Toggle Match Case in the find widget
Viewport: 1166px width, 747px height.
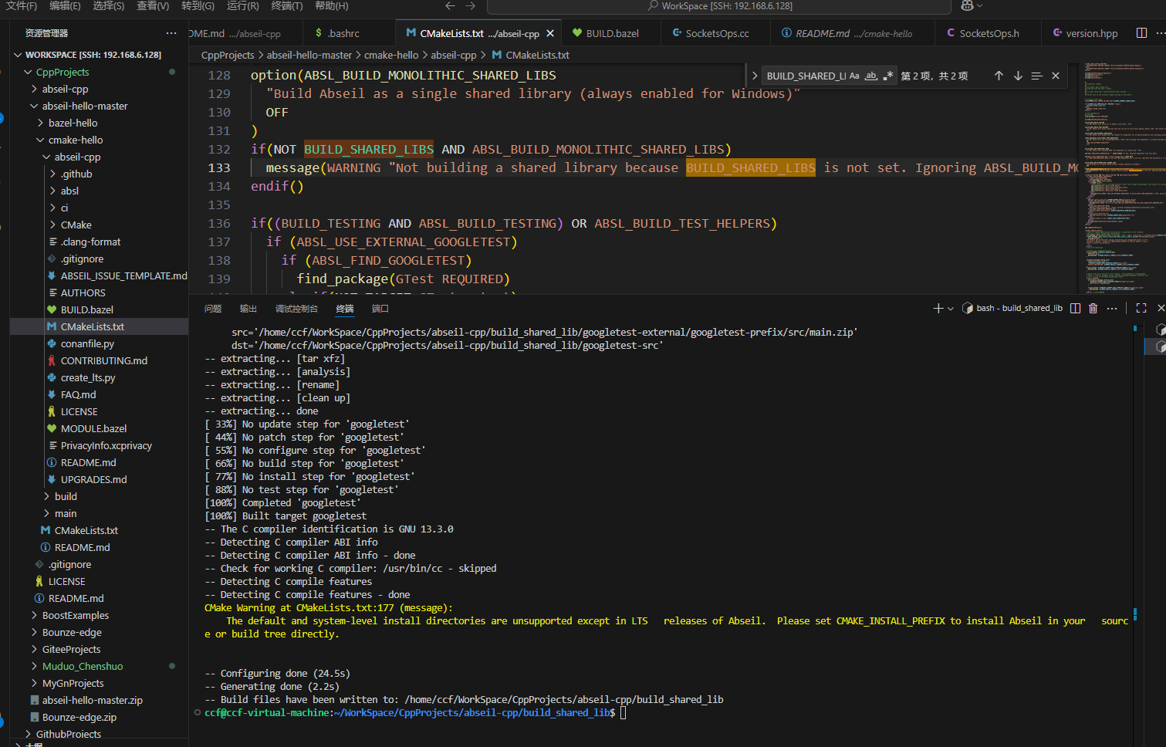pos(854,76)
